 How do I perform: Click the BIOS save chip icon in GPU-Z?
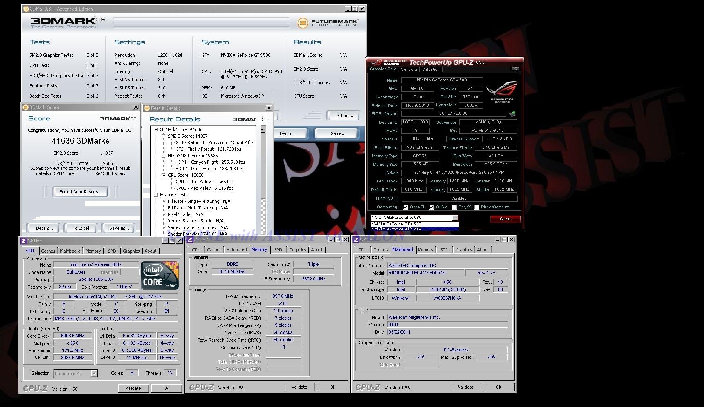coord(512,114)
